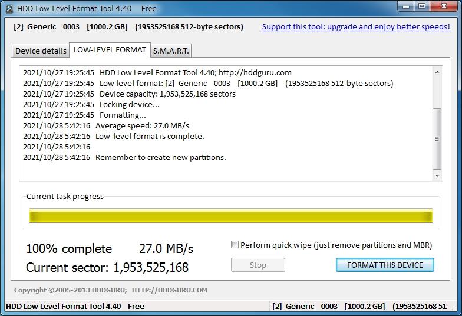462x316 pixels.
Task: Close the HDD Low Level Format Tool window
Action: [444, 6]
